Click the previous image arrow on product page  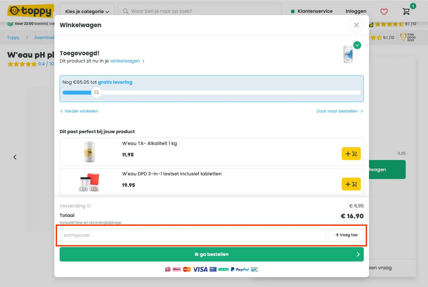(x=15, y=157)
